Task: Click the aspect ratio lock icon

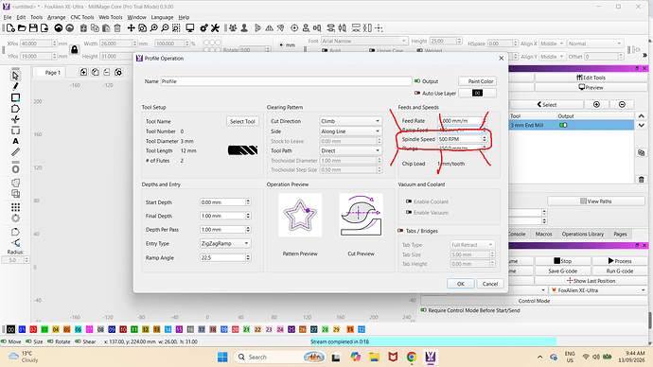Action: [75, 50]
